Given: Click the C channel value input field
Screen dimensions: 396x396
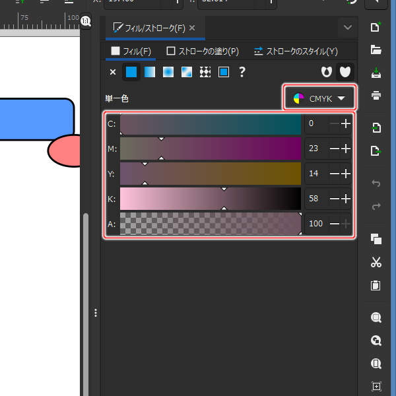Looking at the screenshot, I should click(x=315, y=123).
